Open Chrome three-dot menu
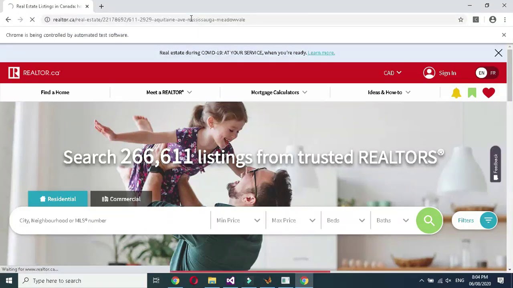 point(505,20)
